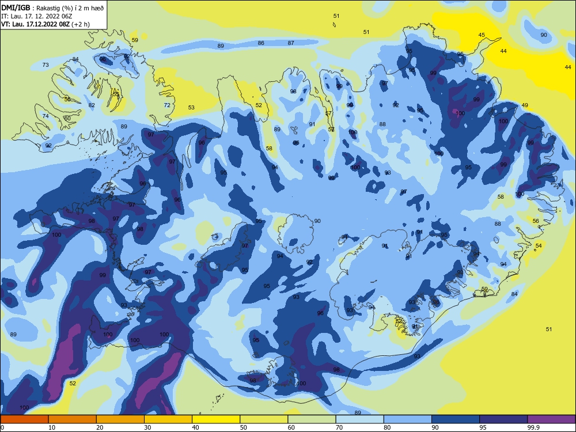
Task: Click the map value '56'
Action: [x=536, y=221]
